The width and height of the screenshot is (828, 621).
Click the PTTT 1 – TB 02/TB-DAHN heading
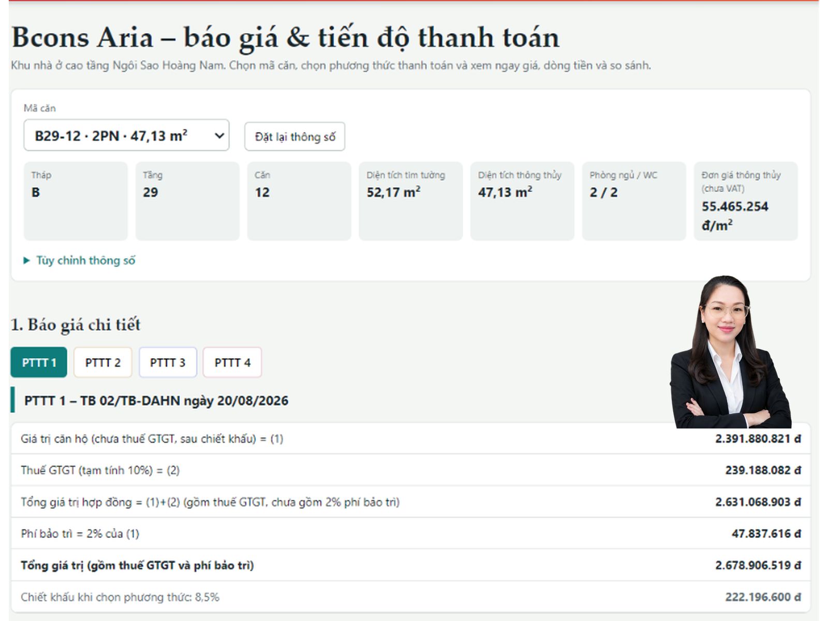click(x=156, y=401)
